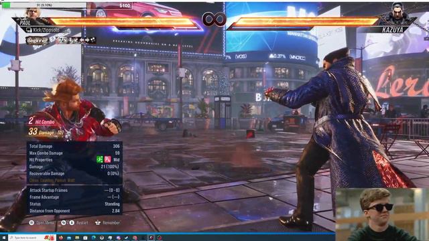Image resolution: width=429 pixels, height=241 pixels.
Task: Open Microsoft Edge from the taskbar
Action: (93, 238)
